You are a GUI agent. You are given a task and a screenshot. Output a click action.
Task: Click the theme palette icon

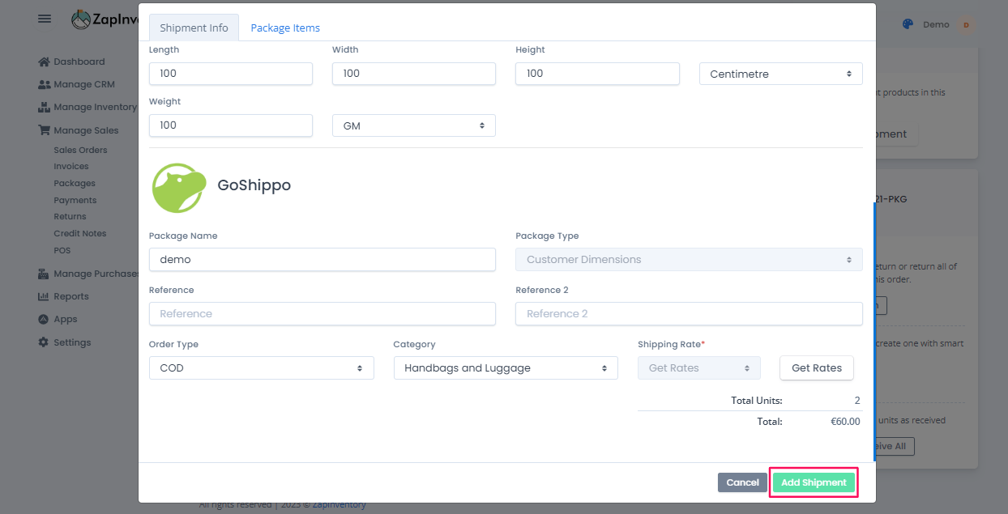(908, 24)
